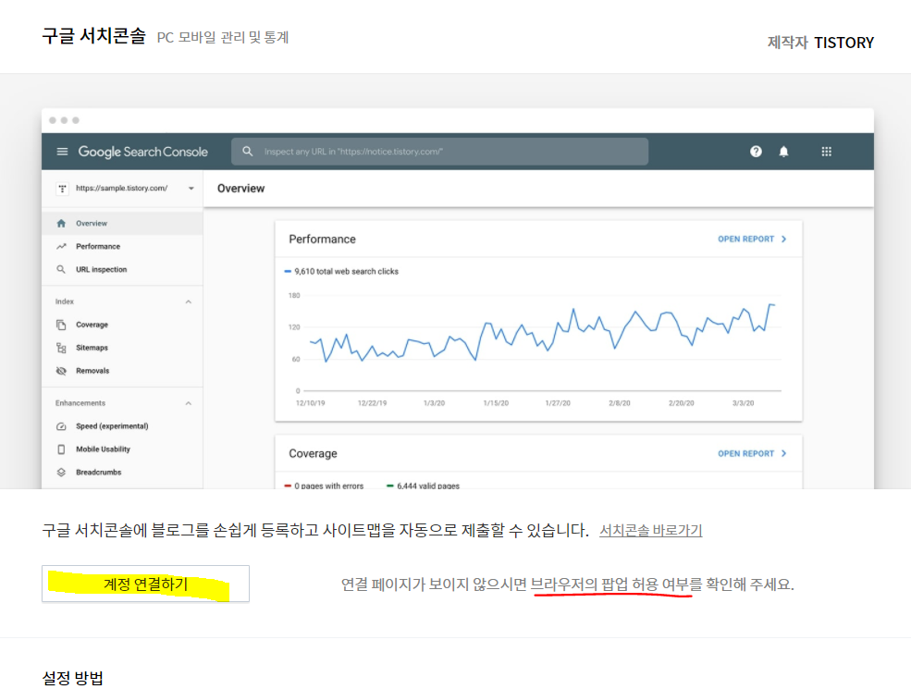This screenshot has width=911, height=689.
Task: Select Sitemaps in the sidebar
Action: click(x=123, y=348)
